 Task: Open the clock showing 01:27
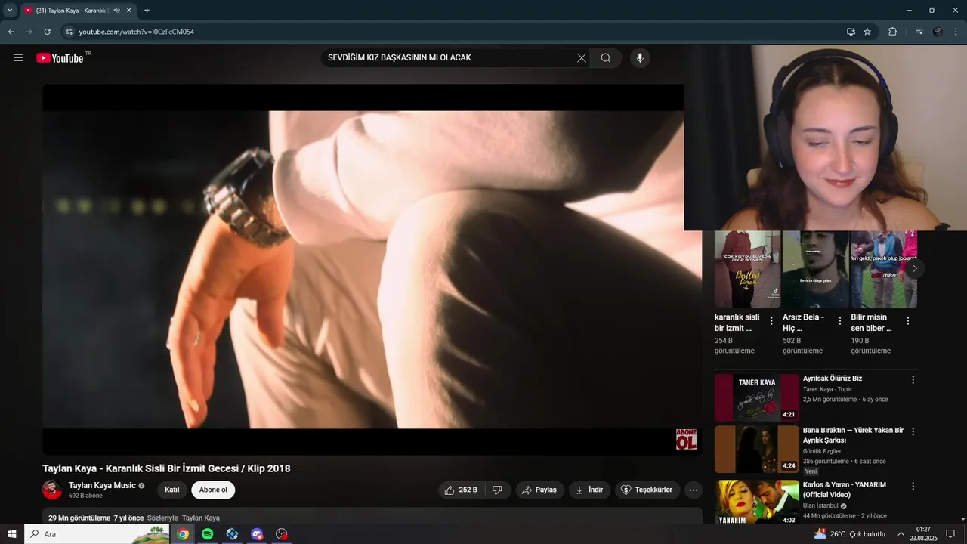coord(923,534)
